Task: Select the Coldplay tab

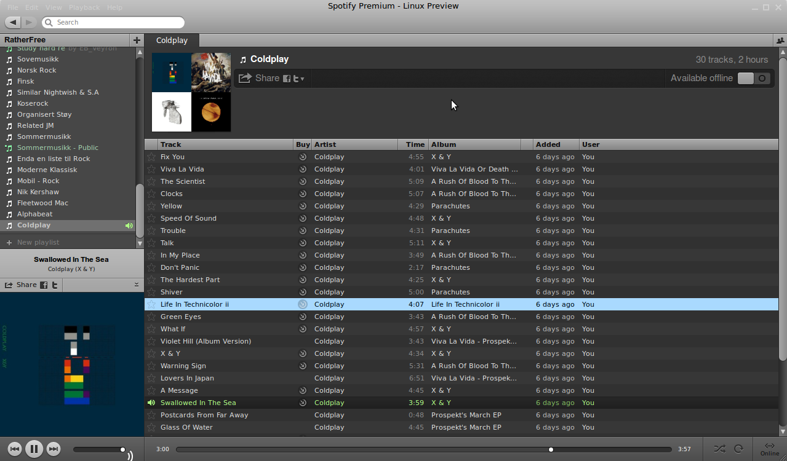Action: (x=172, y=40)
